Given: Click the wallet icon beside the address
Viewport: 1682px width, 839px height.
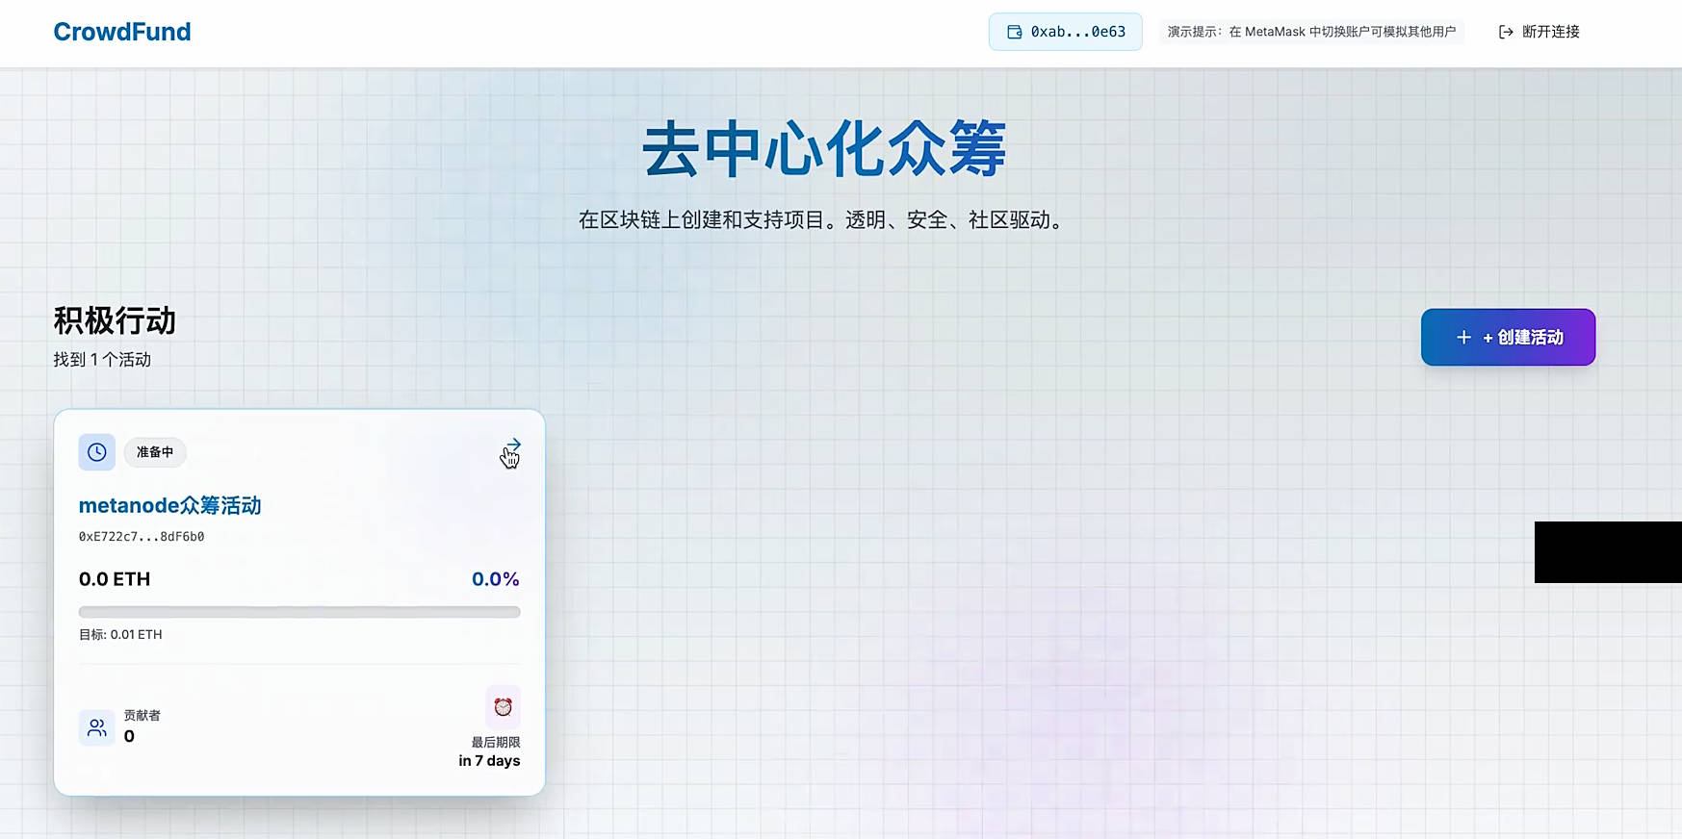Looking at the screenshot, I should (1014, 32).
